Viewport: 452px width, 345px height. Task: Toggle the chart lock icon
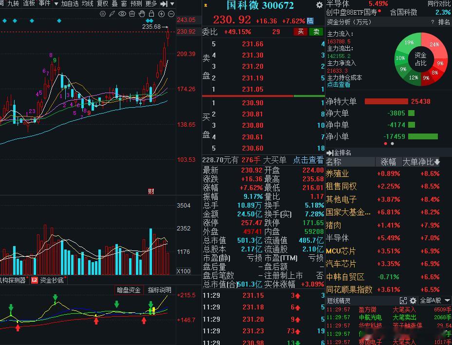point(151,14)
